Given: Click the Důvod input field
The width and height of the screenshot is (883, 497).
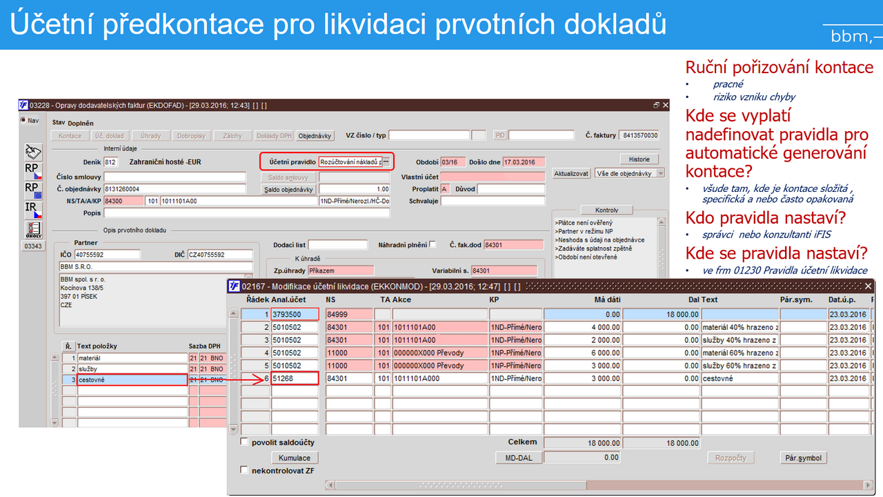Looking at the screenshot, I should [x=511, y=189].
